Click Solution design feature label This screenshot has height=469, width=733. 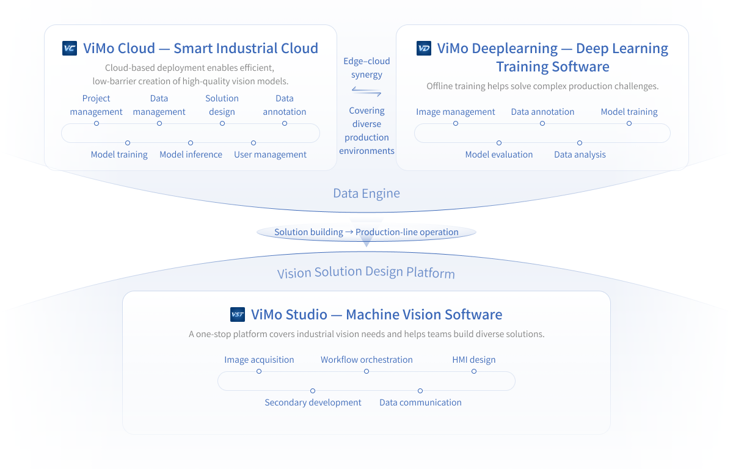click(x=222, y=105)
